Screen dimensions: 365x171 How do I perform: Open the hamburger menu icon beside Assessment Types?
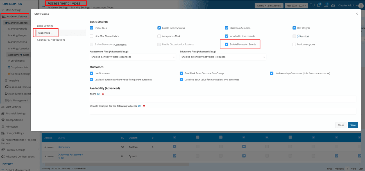coord(44,6)
